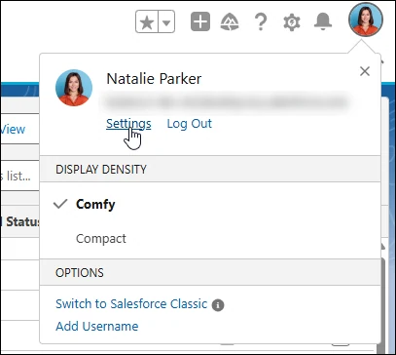Open the Global Actions plus icon
The height and width of the screenshot is (355, 396).
[x=200, y=21]
